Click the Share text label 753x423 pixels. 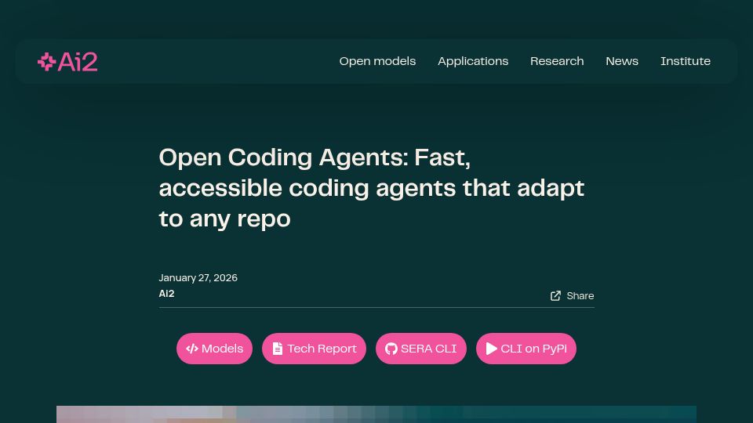coord(580,296)
